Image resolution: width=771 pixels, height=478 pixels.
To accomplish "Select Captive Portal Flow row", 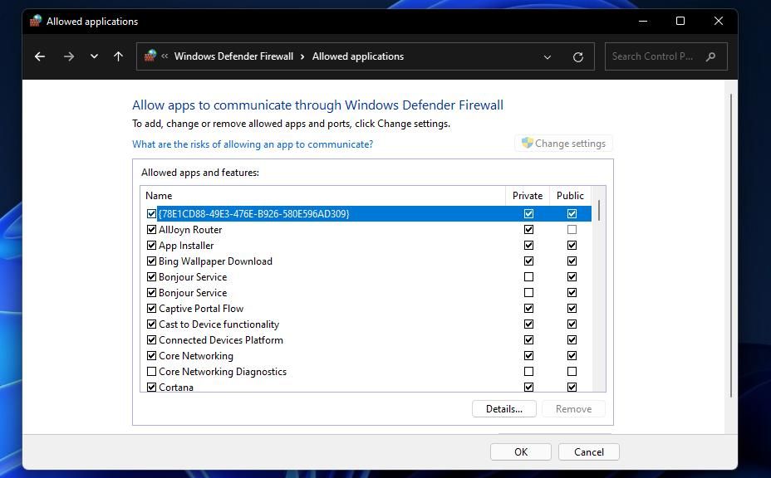I will (x=366, y=309).
